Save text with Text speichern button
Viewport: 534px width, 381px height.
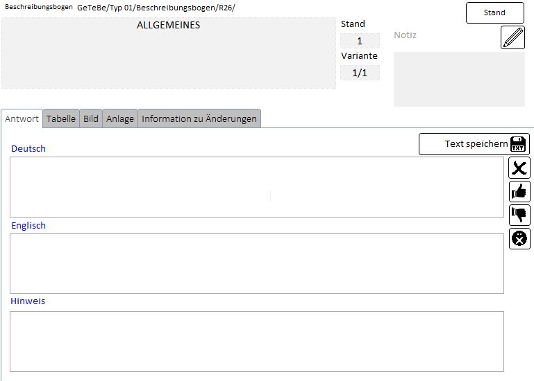coord(474,144)
